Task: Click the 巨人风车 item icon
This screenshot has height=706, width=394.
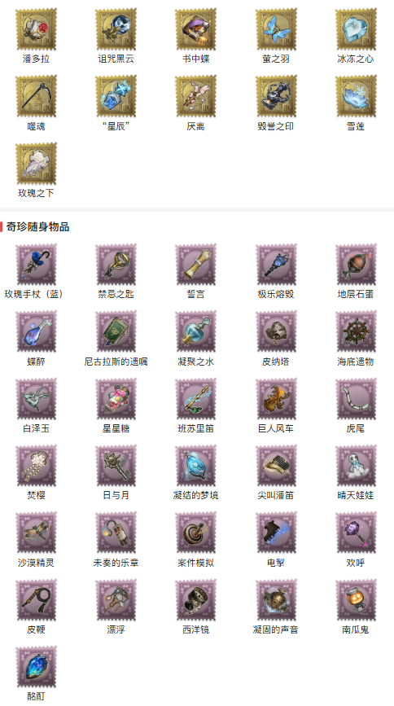Action: [276, 399]
